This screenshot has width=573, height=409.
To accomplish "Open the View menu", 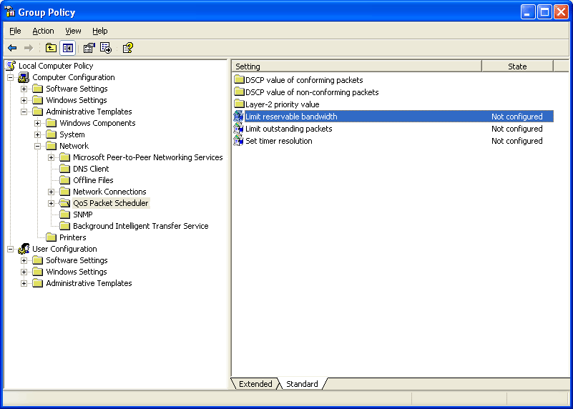I will 73,31.
